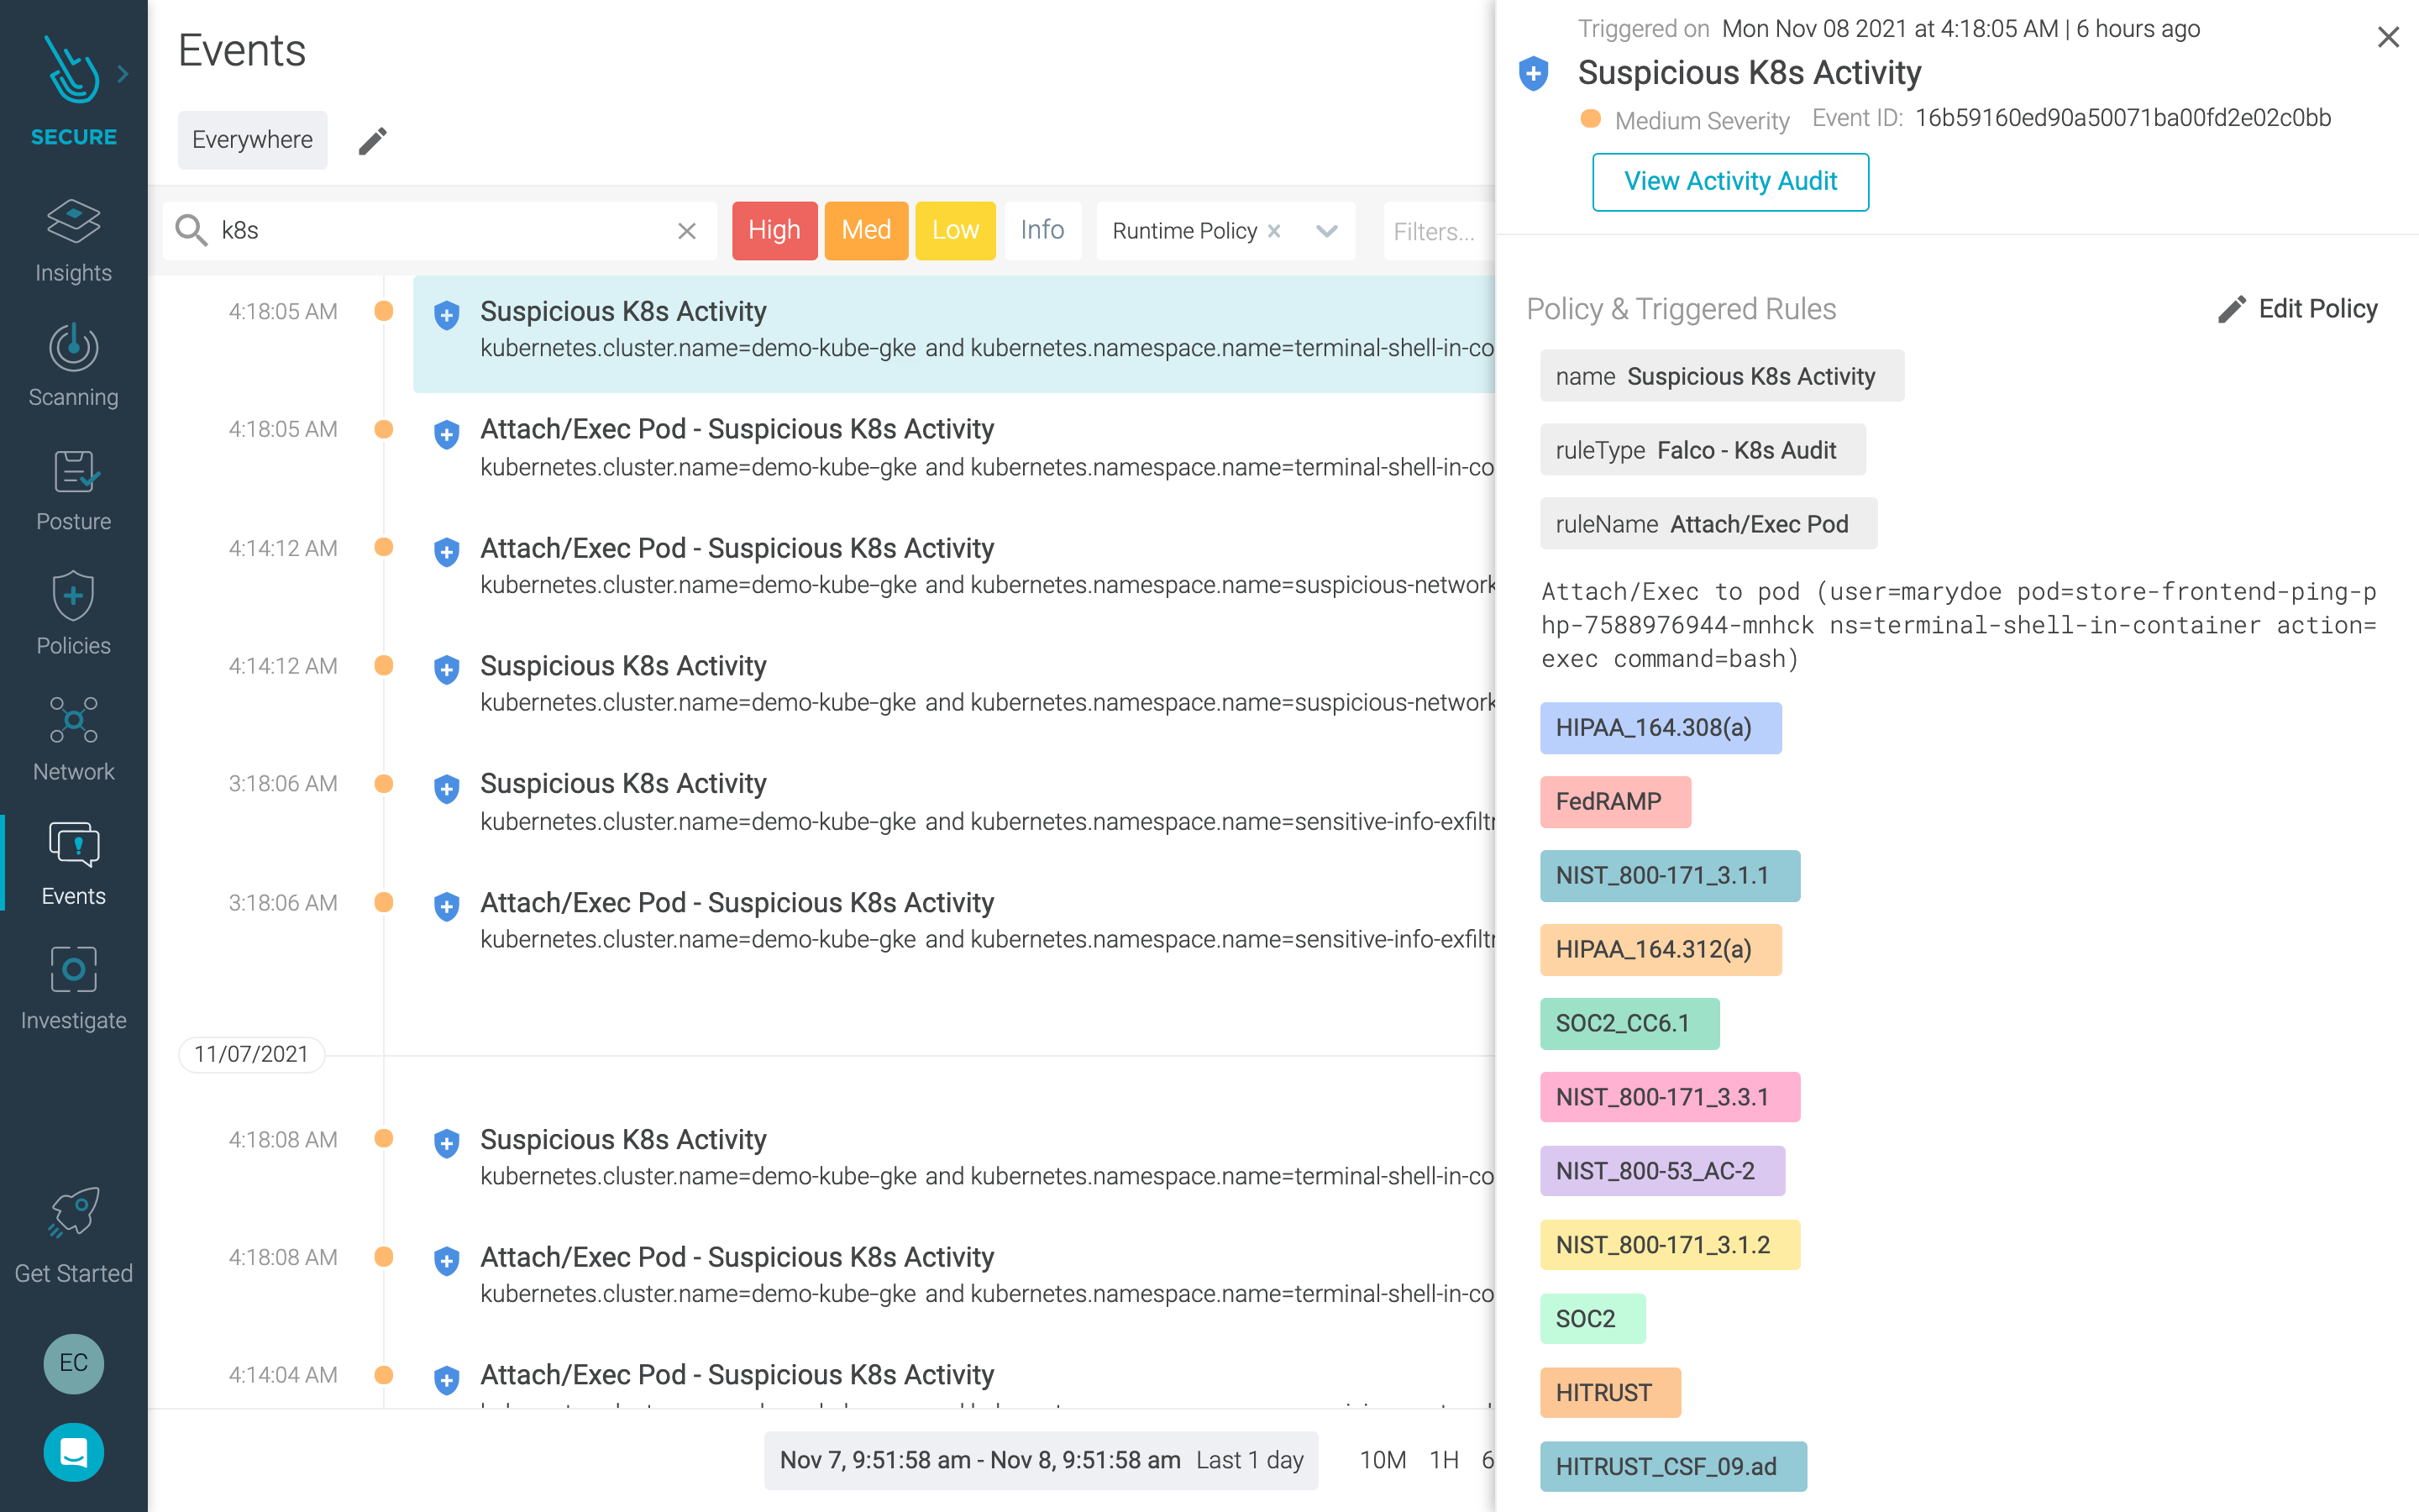Open the Posture section
2419x1512 pixels.
pyautogui.click(x=73, y=490)
